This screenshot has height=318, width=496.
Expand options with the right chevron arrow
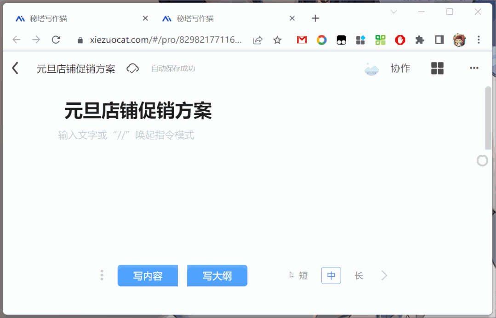tap(384, 275)
